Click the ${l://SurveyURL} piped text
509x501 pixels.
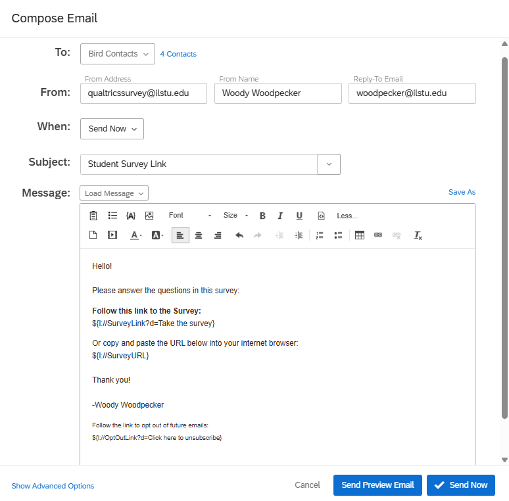click(120, 356)
